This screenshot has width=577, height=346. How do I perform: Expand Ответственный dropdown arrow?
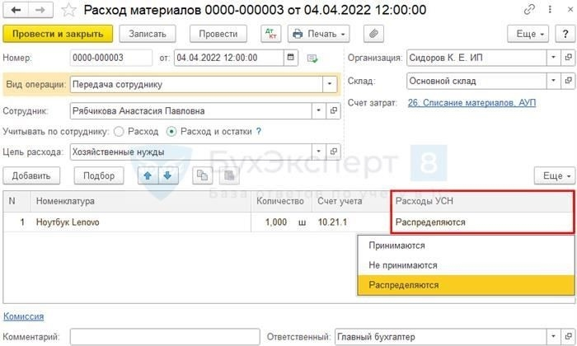point(553,336)
